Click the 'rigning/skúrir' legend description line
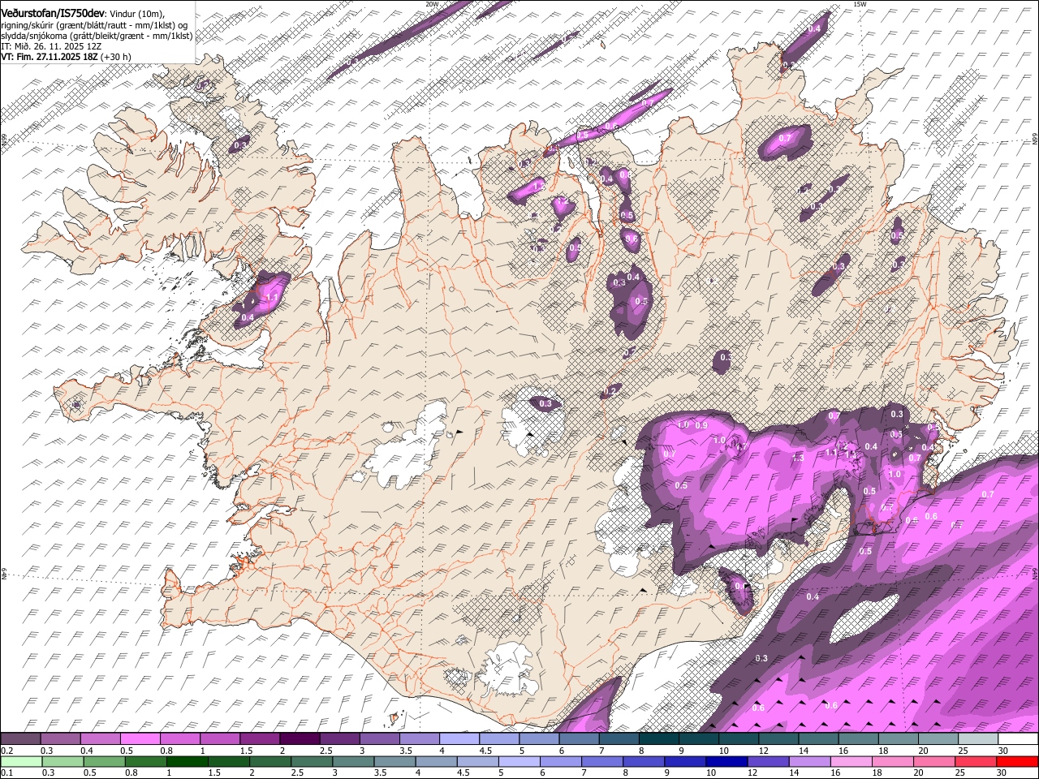 tap(96, 25)
